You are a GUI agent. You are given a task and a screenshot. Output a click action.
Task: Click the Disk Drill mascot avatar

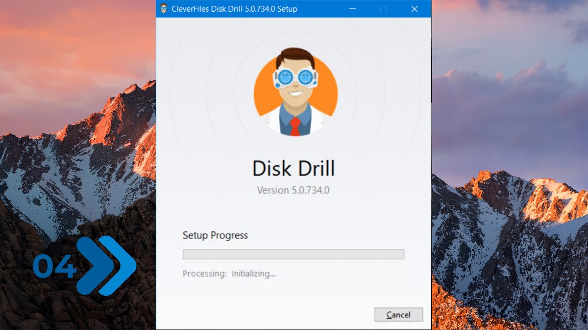pyautogui.click(x=295, y=93)
